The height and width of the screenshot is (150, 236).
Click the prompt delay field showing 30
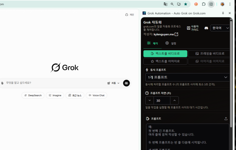[x=162, y=101]
